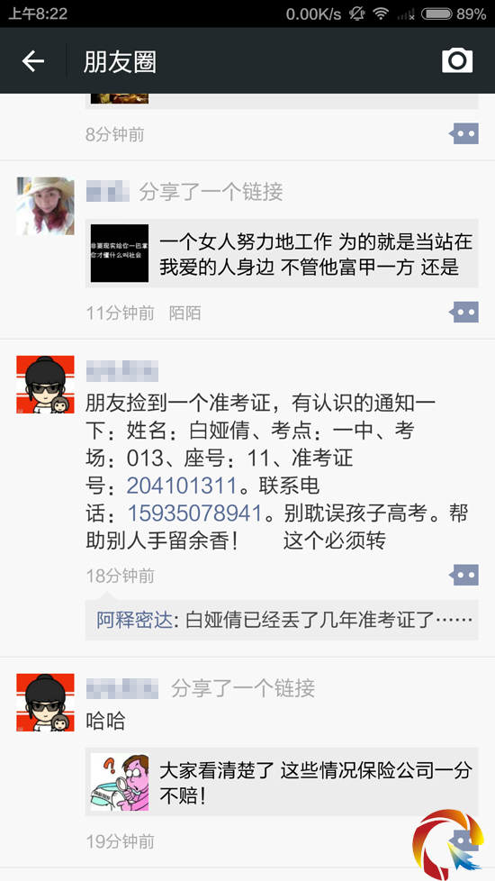
Task: Tap the back arrow in header
Action: point(33,60)
